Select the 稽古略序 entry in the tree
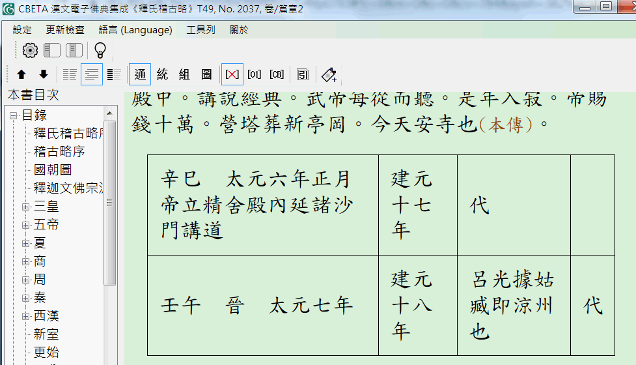636x365 pixels. click(x=59, y=152)
